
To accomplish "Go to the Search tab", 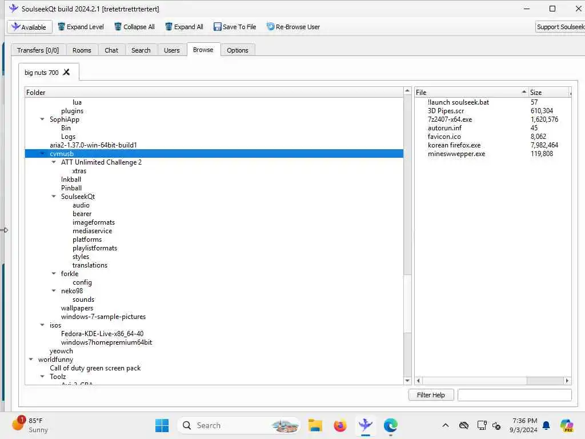I will point(141,50).
